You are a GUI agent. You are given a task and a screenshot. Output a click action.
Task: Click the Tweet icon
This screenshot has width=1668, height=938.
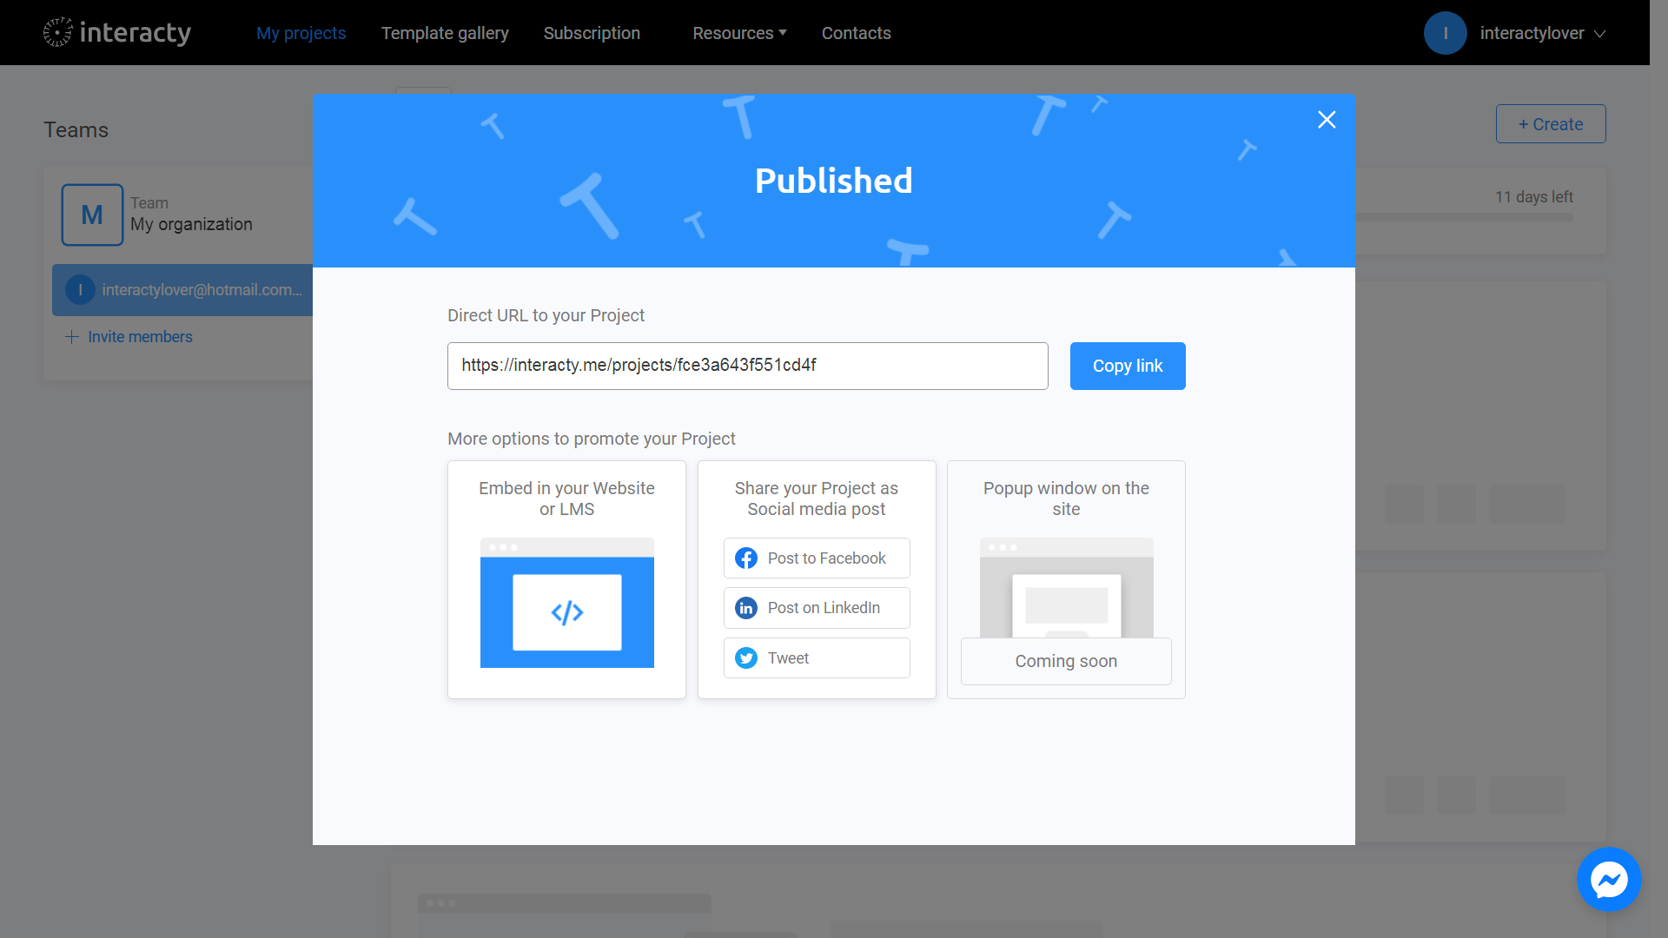(745, 657)
